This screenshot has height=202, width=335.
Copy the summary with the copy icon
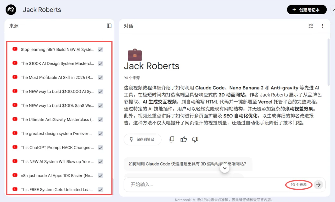[x=172, y=139]
